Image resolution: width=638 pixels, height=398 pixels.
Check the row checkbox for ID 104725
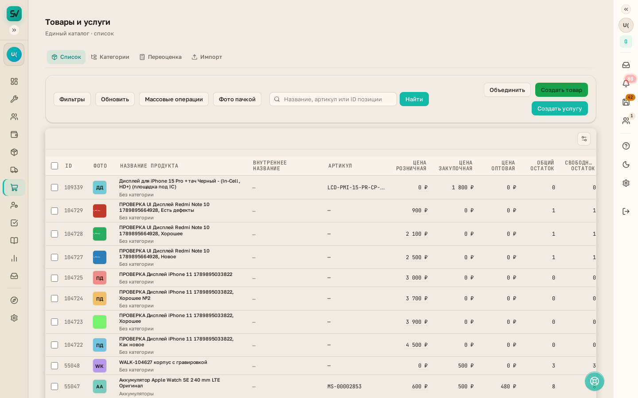[54, 278]
